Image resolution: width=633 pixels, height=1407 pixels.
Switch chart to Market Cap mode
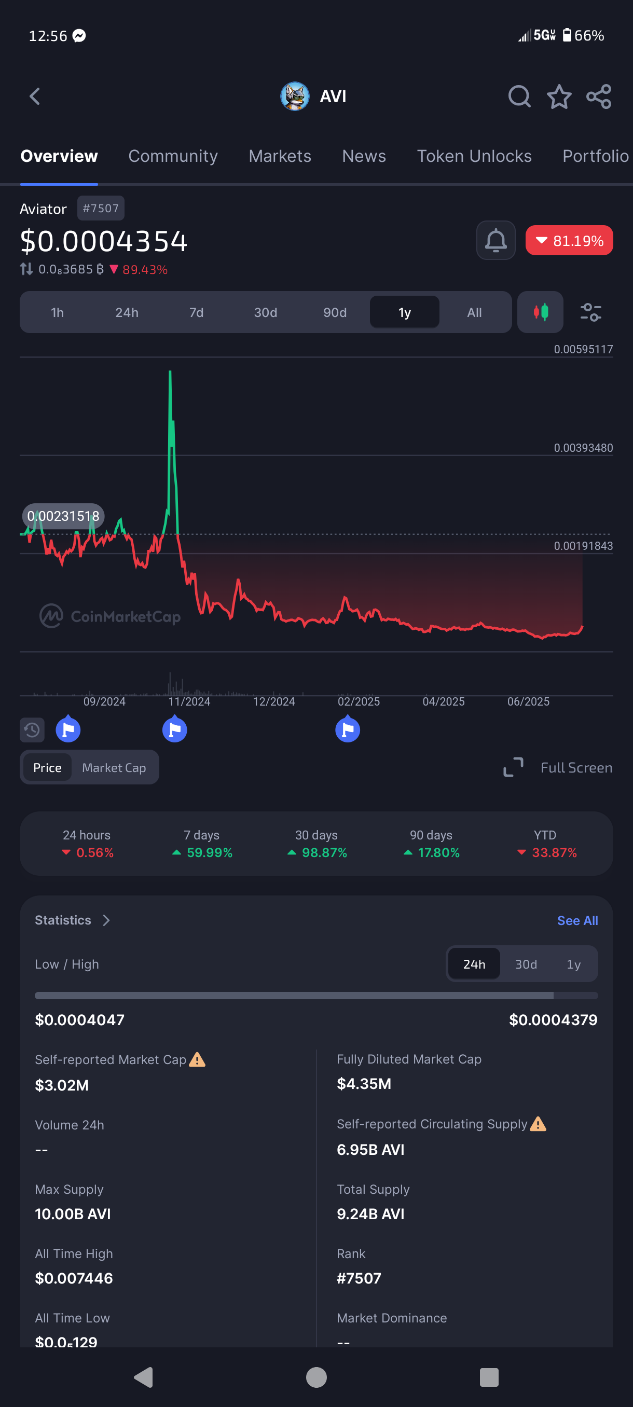click(x=114, y=767)
